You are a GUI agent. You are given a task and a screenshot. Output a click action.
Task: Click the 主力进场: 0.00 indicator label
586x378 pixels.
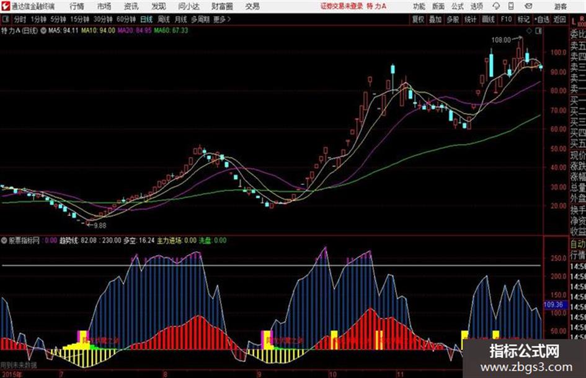[x=176, y=241]
